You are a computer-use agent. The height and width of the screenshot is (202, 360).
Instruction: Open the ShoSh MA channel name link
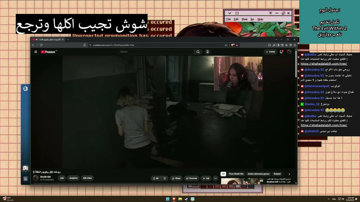coord(46,177)
